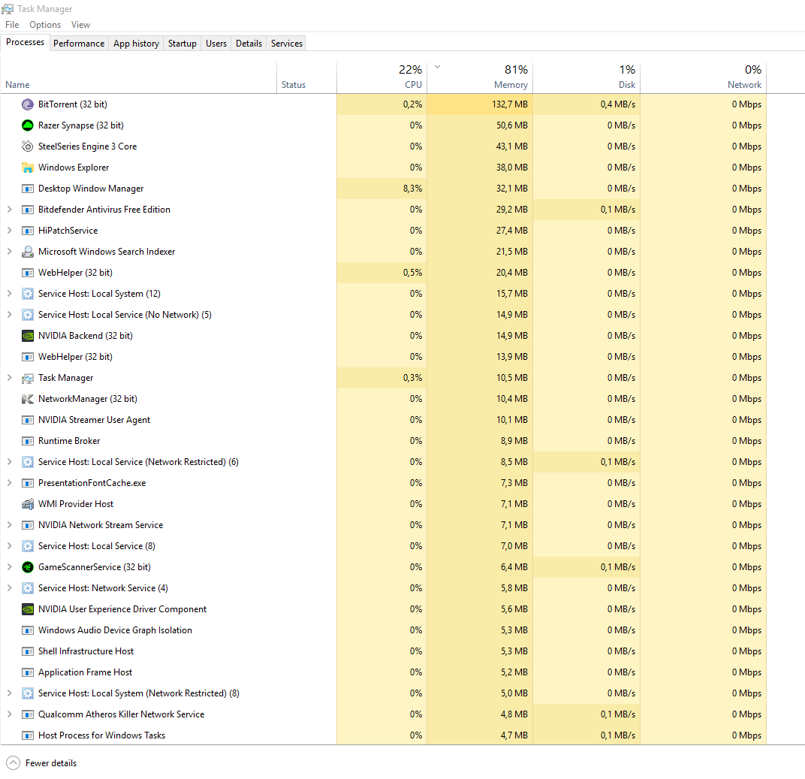Expand Service Host: Local Service (Network Restricted) (6)
Viewport: 805px width, 779px height.
tap(9, 462)
